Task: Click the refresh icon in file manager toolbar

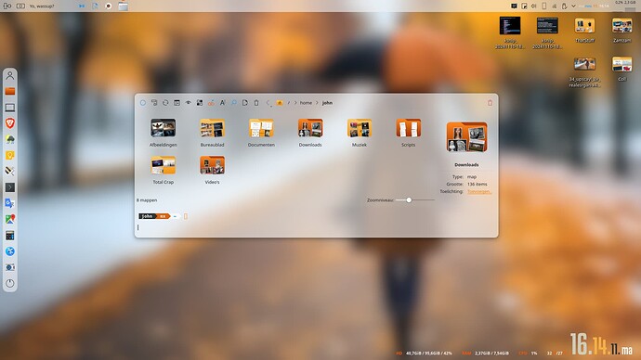Action: [x=165, y=103]
